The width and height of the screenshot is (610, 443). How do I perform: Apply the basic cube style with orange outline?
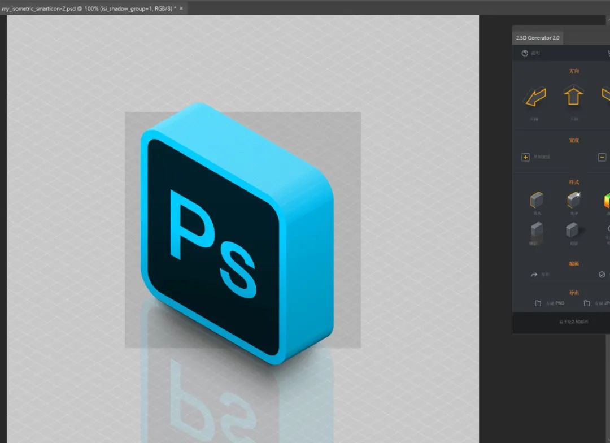tap(537, 200)
